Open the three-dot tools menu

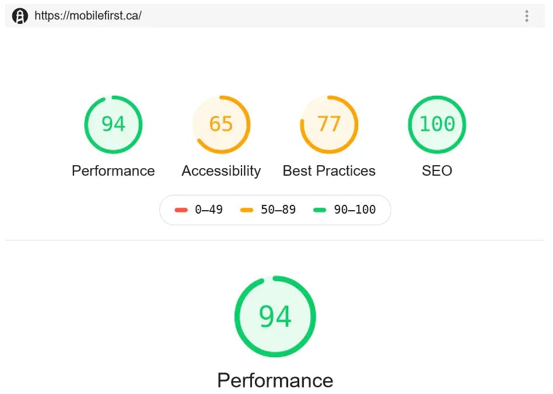click(x=526, y=16)
